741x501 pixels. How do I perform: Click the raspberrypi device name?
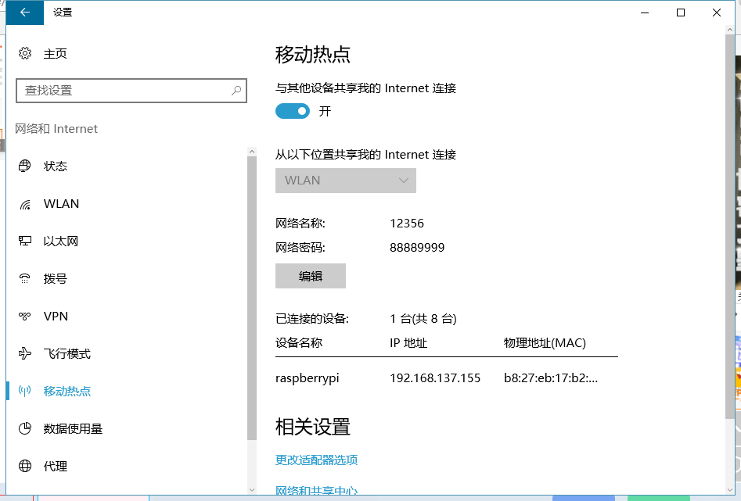[x=308, y=378]
